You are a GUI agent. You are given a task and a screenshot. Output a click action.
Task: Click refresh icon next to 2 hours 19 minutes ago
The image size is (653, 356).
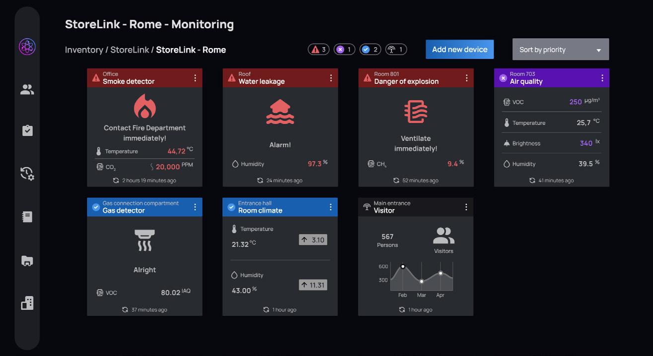click(x=116, y=180)
